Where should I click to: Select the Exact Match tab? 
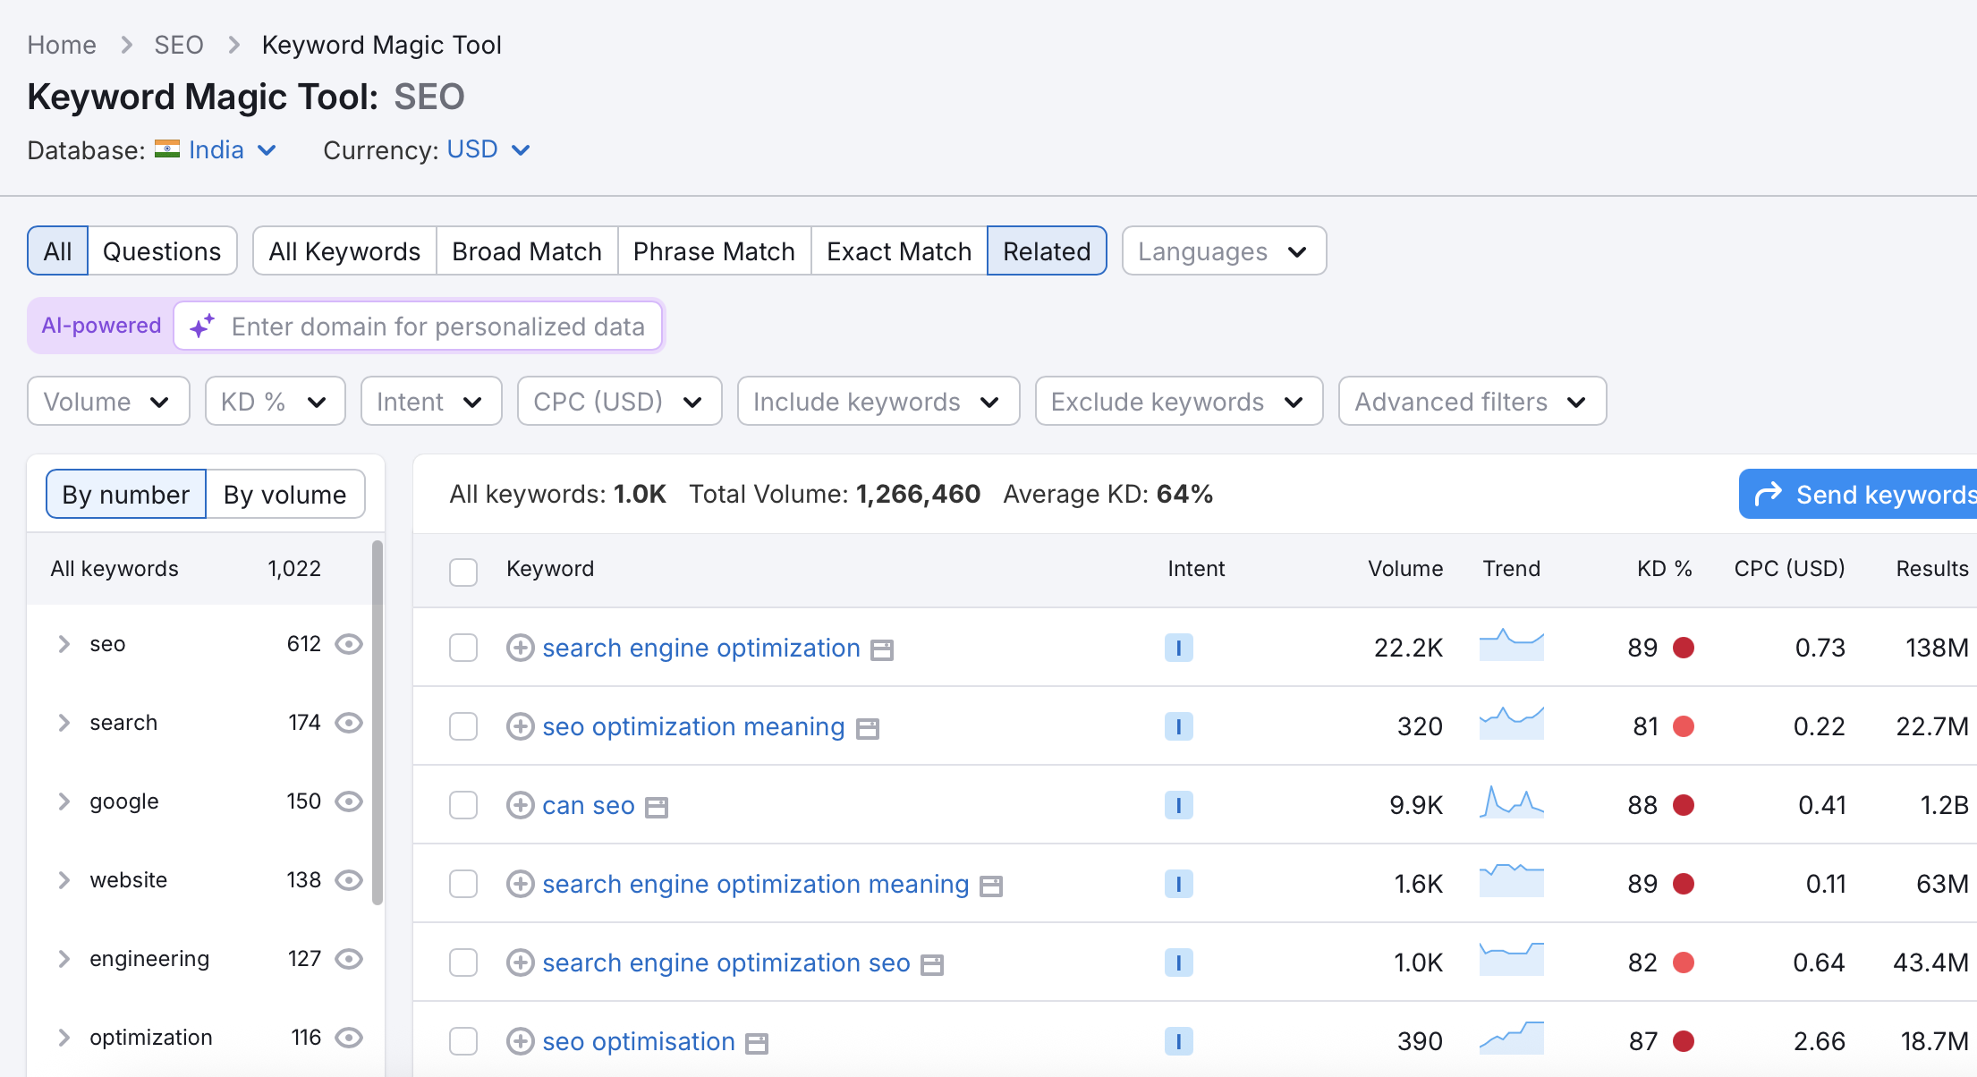(899, 251)
